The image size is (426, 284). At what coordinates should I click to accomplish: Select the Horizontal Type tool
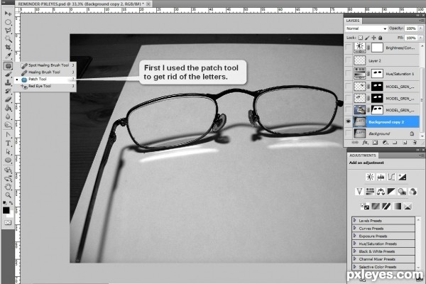click(8, 143)
